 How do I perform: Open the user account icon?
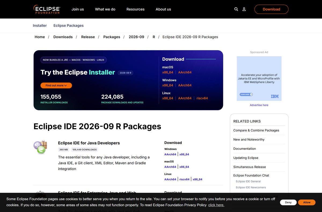coord(244,9)
